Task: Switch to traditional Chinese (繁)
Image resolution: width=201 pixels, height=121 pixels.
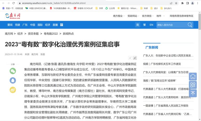Action: (x=144, y=25)
